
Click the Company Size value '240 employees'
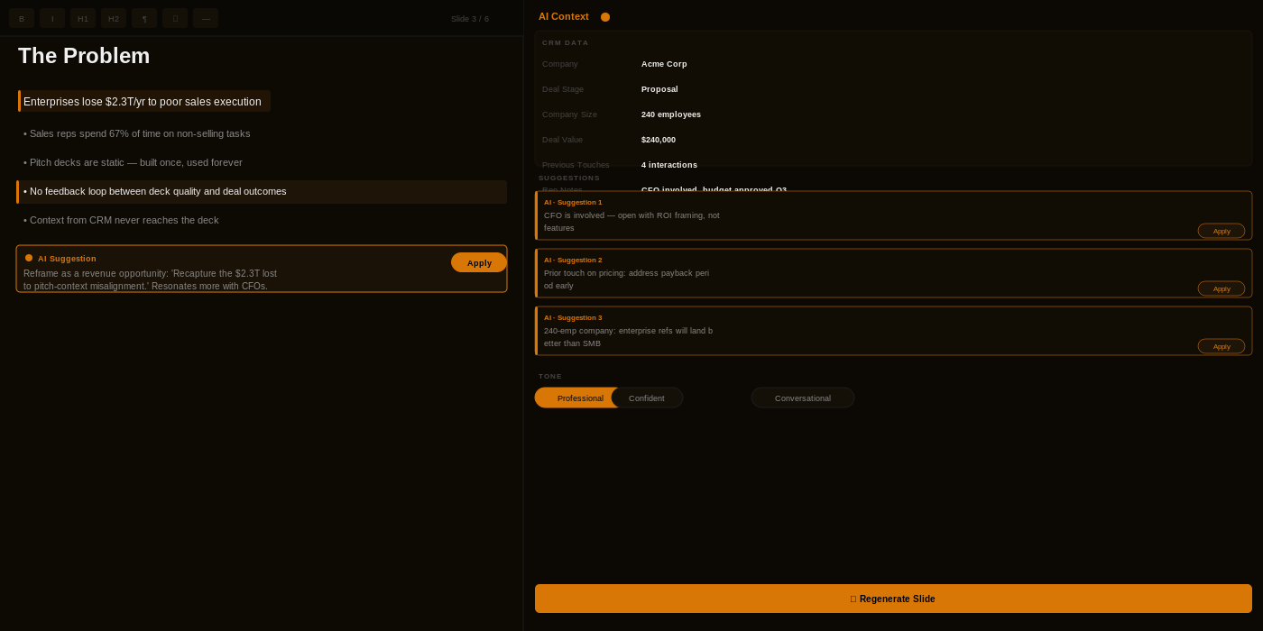pos(671,114)
